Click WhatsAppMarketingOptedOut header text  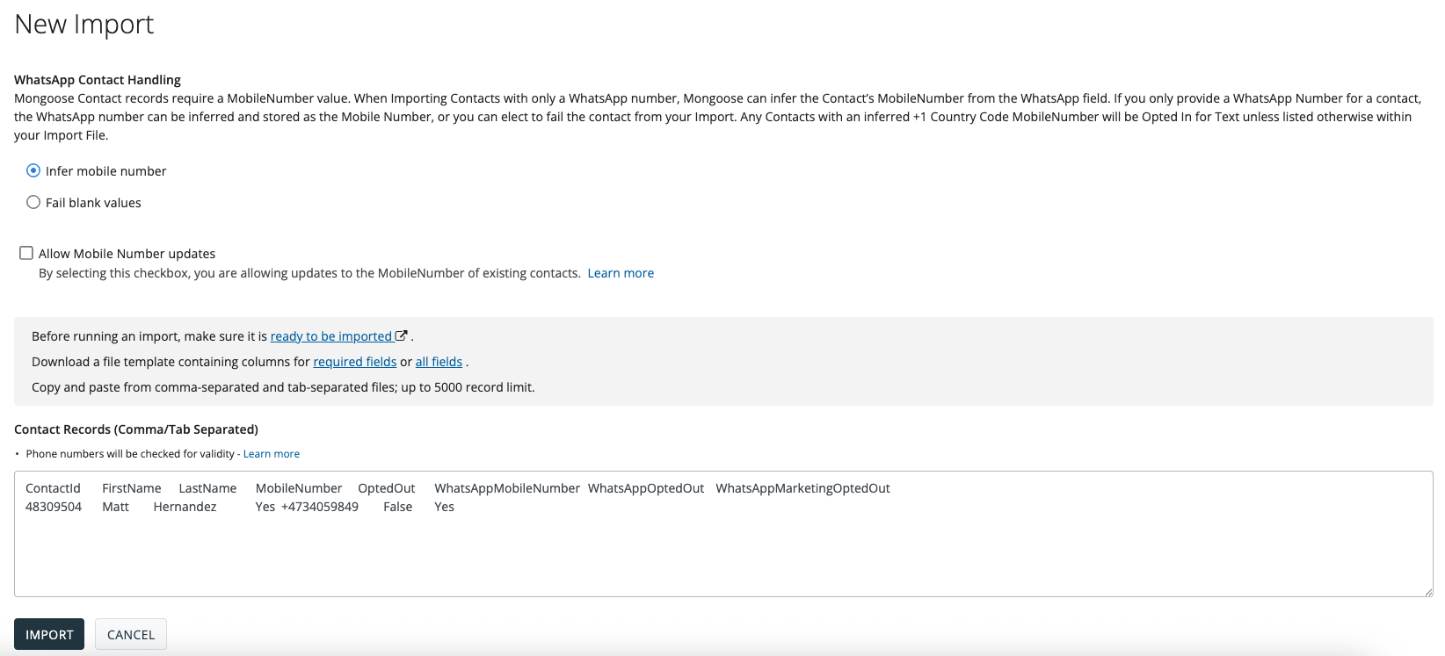pos(802,488)
